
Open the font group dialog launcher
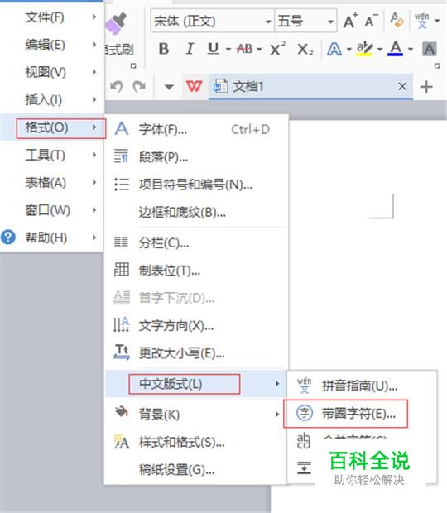pos(437,65)
